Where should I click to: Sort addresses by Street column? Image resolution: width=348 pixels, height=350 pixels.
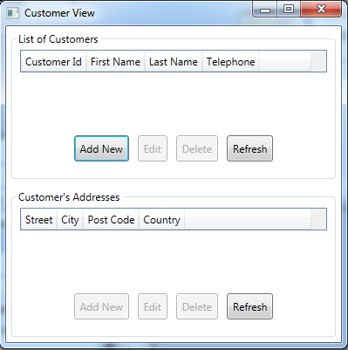38,219
